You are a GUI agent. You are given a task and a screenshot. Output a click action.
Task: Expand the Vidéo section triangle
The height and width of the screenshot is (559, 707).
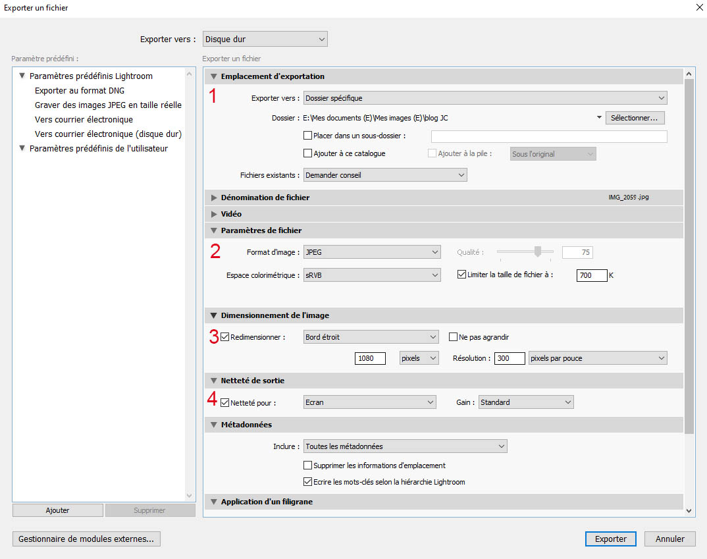[x=213, y=214]
